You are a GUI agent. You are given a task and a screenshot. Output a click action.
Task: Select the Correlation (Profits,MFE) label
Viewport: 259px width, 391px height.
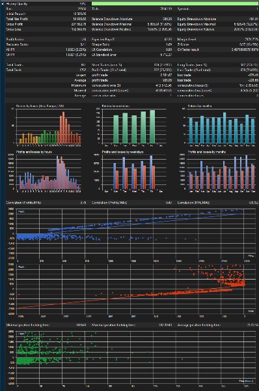point(23,203)
